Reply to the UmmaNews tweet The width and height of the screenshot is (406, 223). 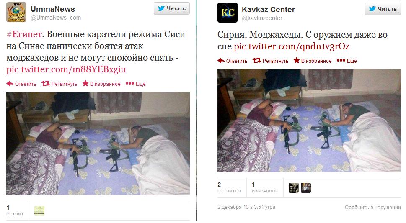[21, 84]
